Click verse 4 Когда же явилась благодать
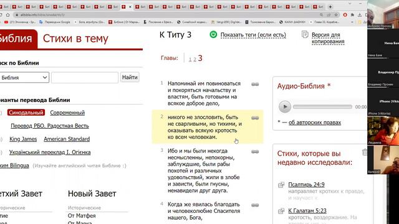Image resolution: width=399 pixels, height=224 pixels. pos(204,211)
